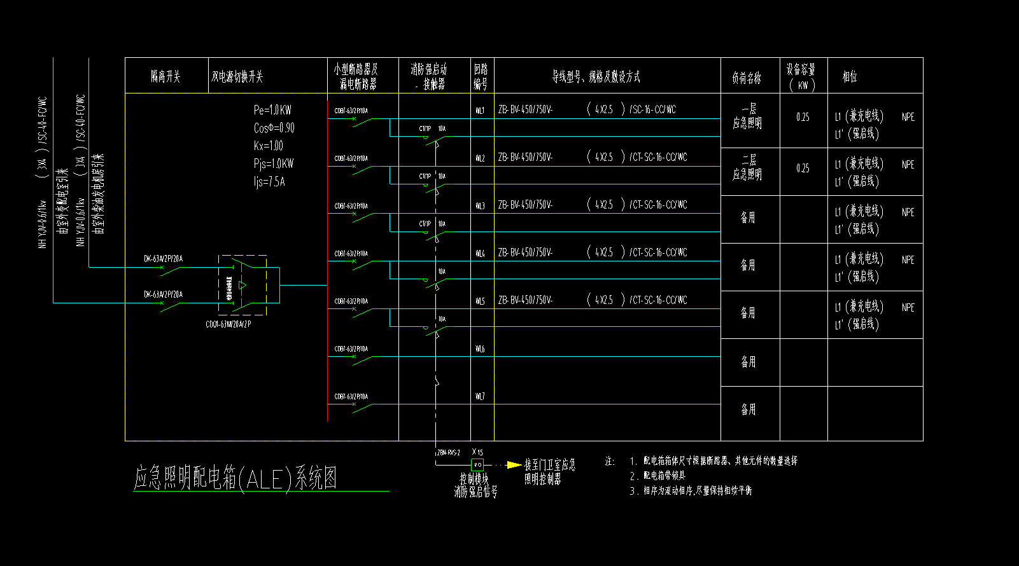This screenshot has height=566, width=1019.
Task: Click the "导线型号、规格及敷设方式" header
Action: coord(596,77)
